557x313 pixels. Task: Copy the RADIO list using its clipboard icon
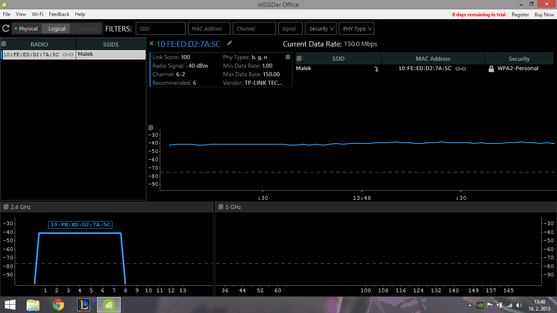4,44
